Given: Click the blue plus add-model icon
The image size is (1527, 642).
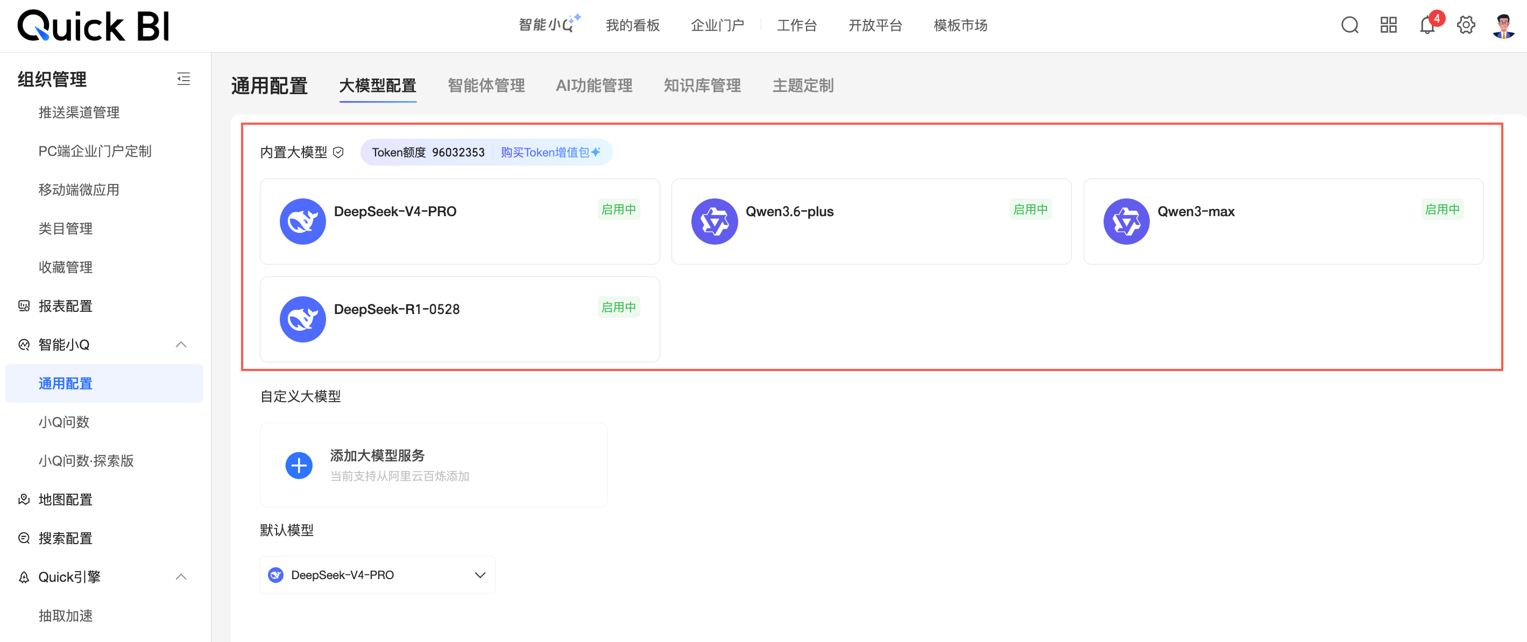Looking at the screenshot, I should click(299, 466).
